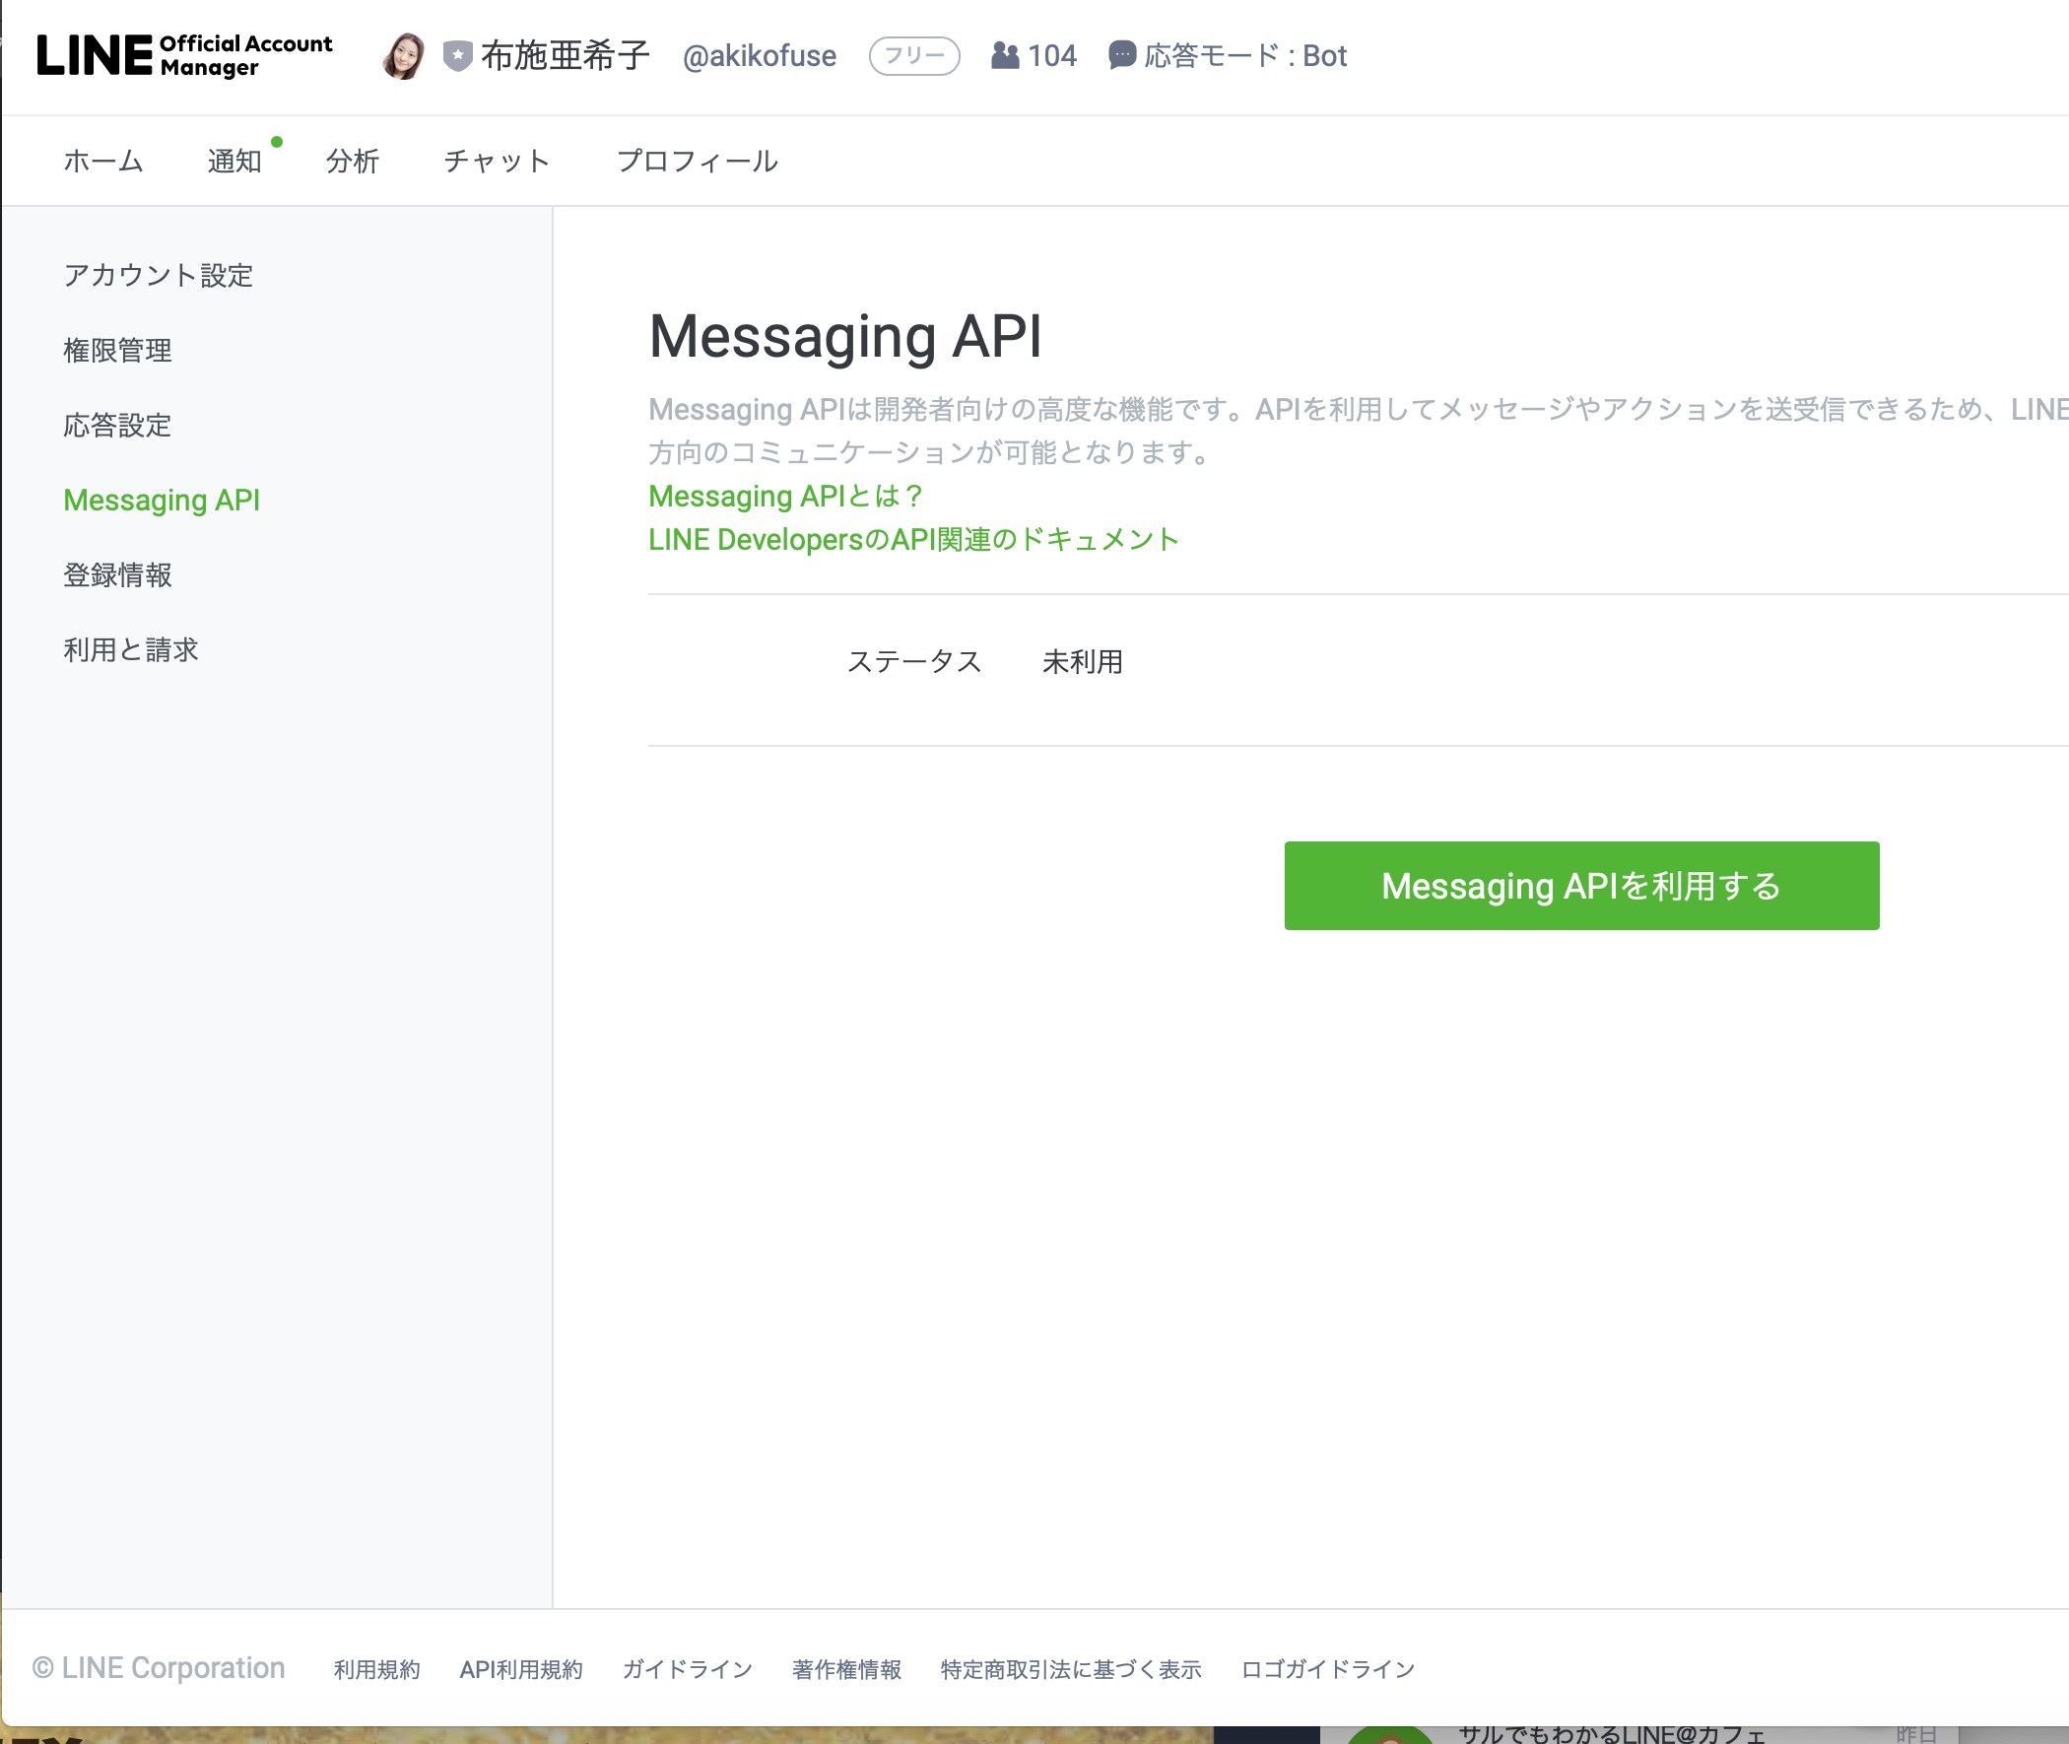Switch to the チャット tab

(x=498, y=162)
